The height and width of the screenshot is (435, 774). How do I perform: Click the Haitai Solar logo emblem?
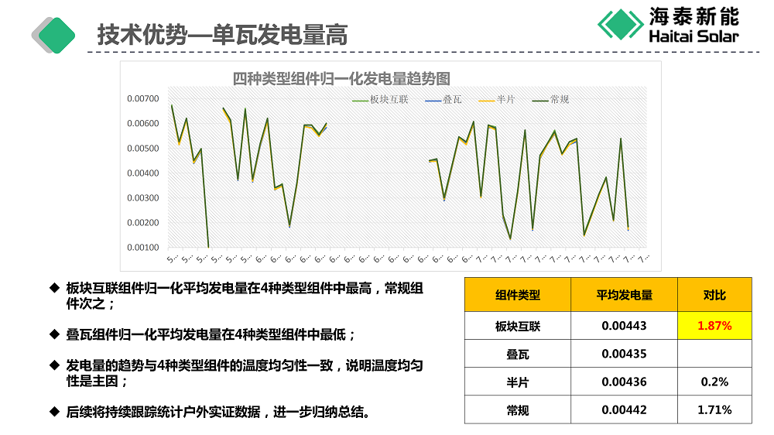click(x=620, y=24)
